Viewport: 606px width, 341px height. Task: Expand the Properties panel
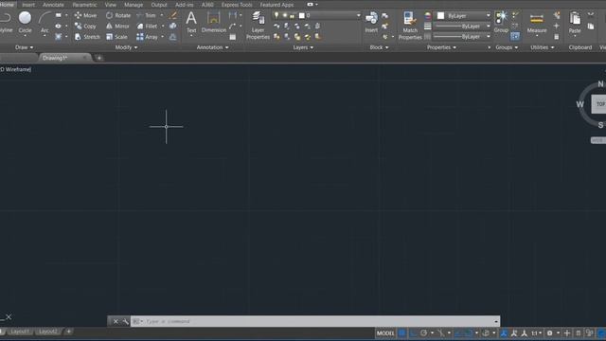click(441, 47)
